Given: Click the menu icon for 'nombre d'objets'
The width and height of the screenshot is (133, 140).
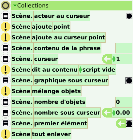Looking at the screenshot, I should click(6, 102).
